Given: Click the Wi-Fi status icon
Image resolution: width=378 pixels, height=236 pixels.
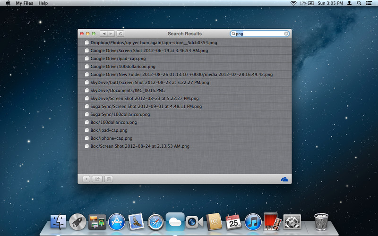Looking at the screenshot, I should click(x=293, y=3).
